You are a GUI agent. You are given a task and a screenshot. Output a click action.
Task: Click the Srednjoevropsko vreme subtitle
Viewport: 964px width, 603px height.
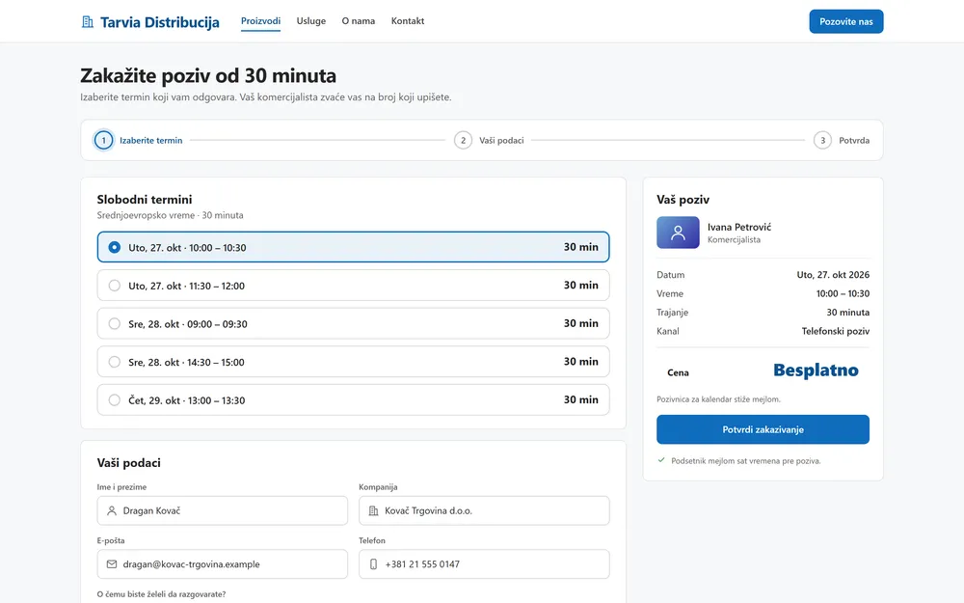171,215
